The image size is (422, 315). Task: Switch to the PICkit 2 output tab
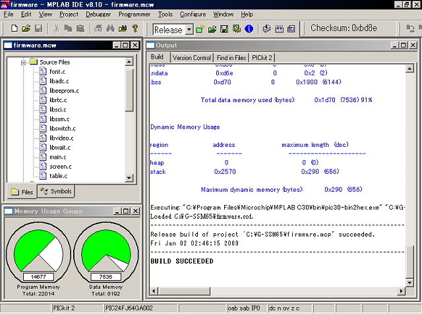point(262,58)
